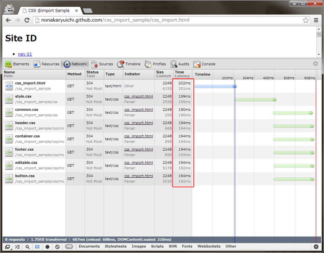The image size is (324, 253).
Task: Open the Elements panel
Action: (17, 64)
